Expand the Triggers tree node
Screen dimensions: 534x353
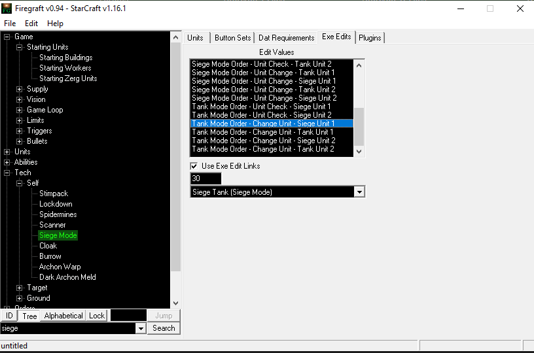(20, 131)
